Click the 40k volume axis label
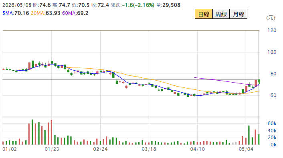Screen dimensions: 283x158 [272, 131]
